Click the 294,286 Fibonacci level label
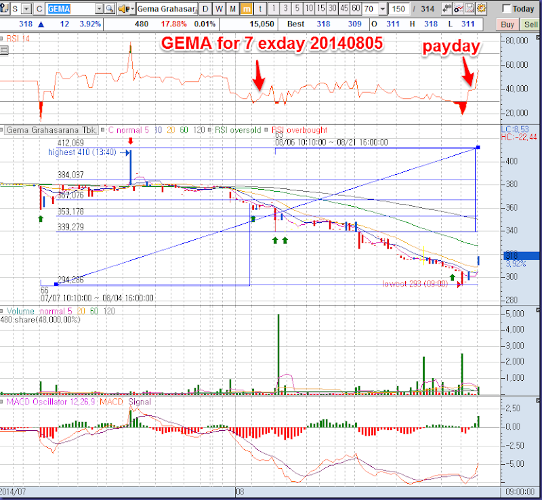 click(x=70, y=280)
